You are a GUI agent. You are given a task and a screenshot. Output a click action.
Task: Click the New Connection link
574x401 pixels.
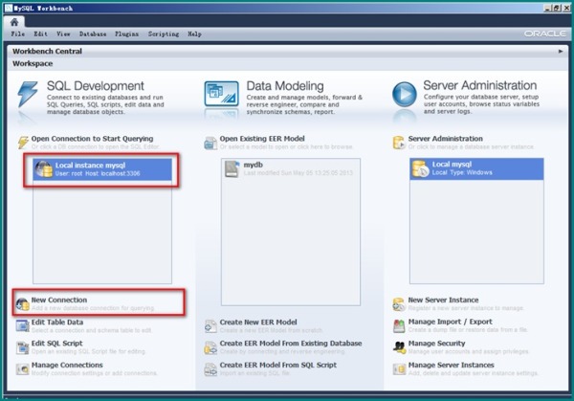(59, 300)
